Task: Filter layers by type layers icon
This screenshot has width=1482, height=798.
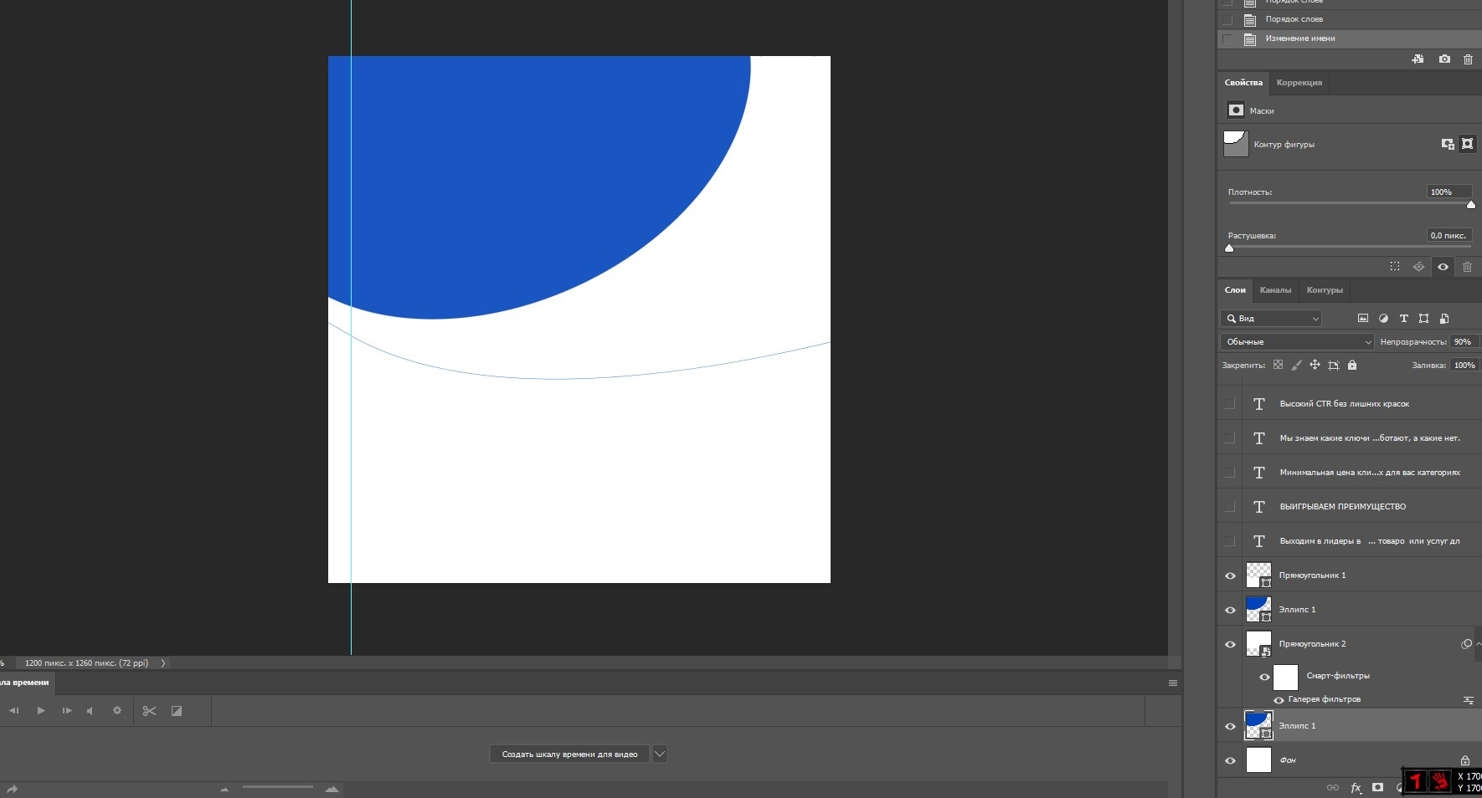Action: (1404, 319)
